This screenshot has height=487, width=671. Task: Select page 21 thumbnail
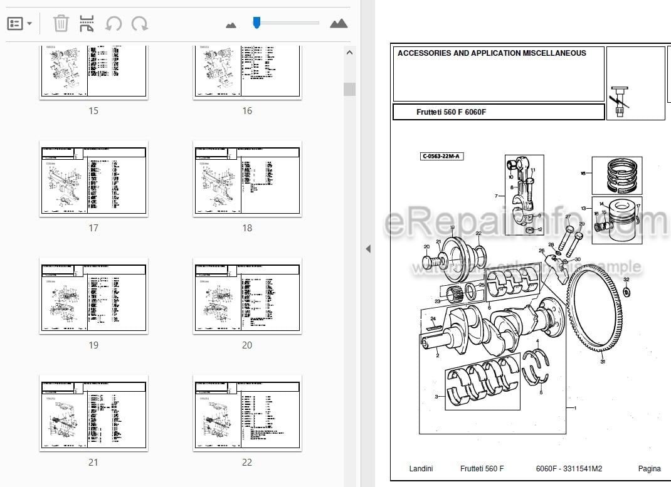pos(93,413)
